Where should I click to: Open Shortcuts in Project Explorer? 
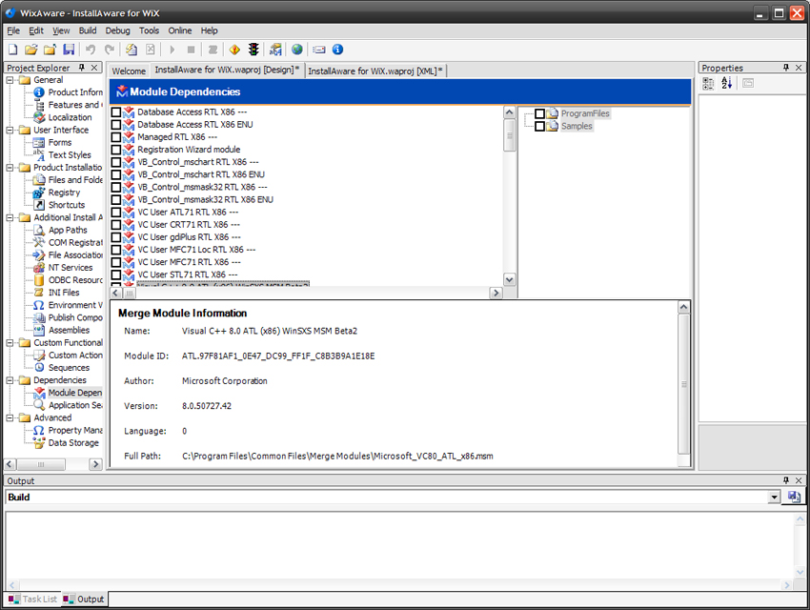(67, 205)
